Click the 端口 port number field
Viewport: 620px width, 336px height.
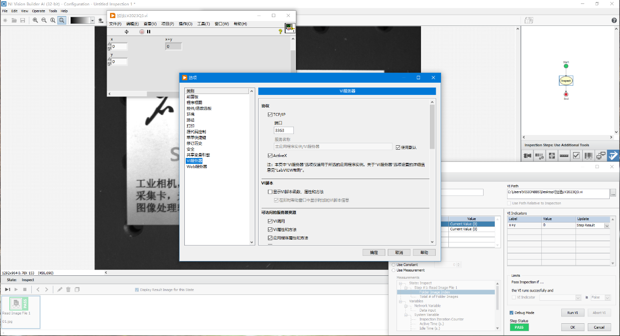click(284, 131)
